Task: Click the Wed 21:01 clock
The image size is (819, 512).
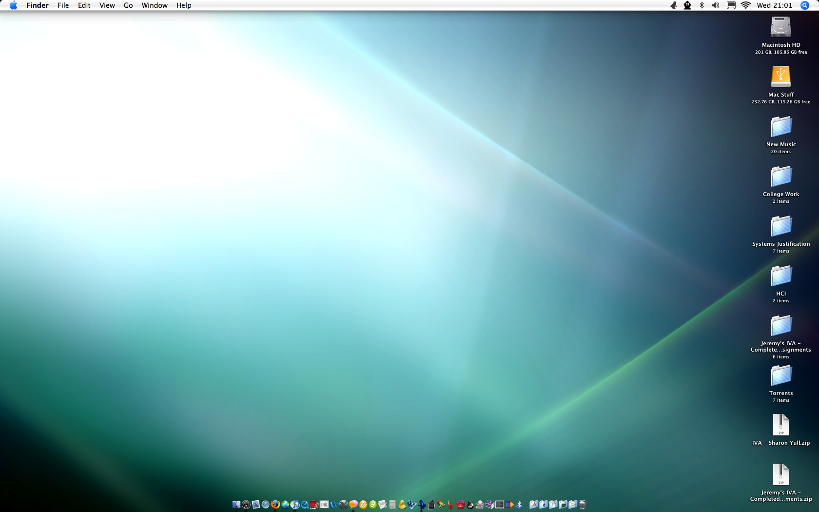Action: (775, 5)
